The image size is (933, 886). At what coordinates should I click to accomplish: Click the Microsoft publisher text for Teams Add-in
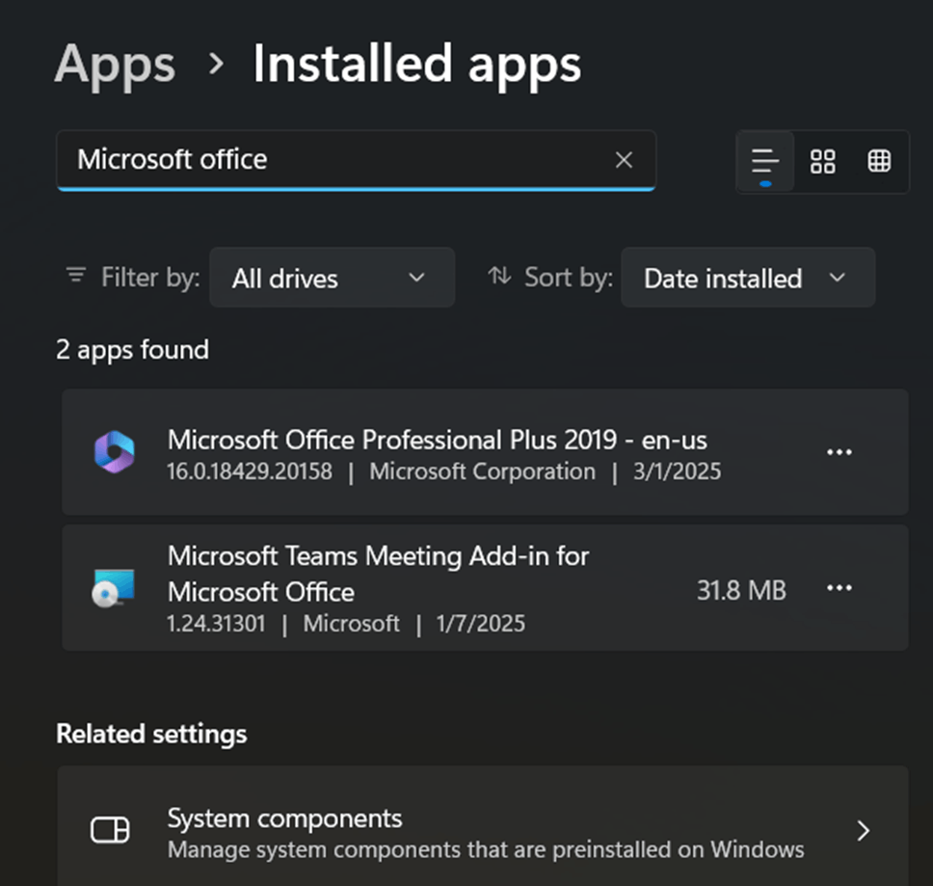(x=351, y=624)
